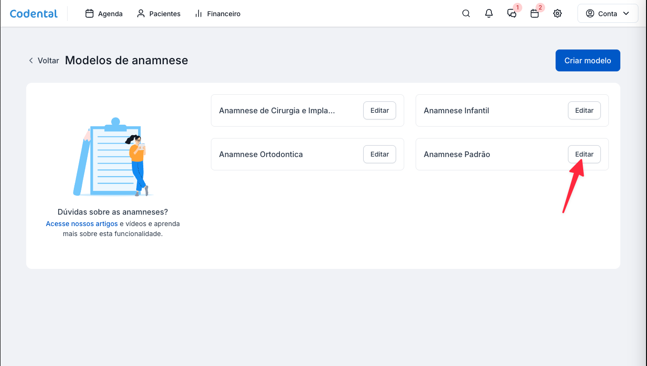The width and height of the screenshot is (647, 366).
Task: Edit the Anamnese Ortodontica model
Action: pos(379,154)
